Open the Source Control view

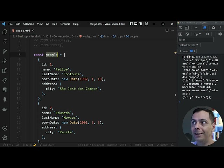[5, 51]
